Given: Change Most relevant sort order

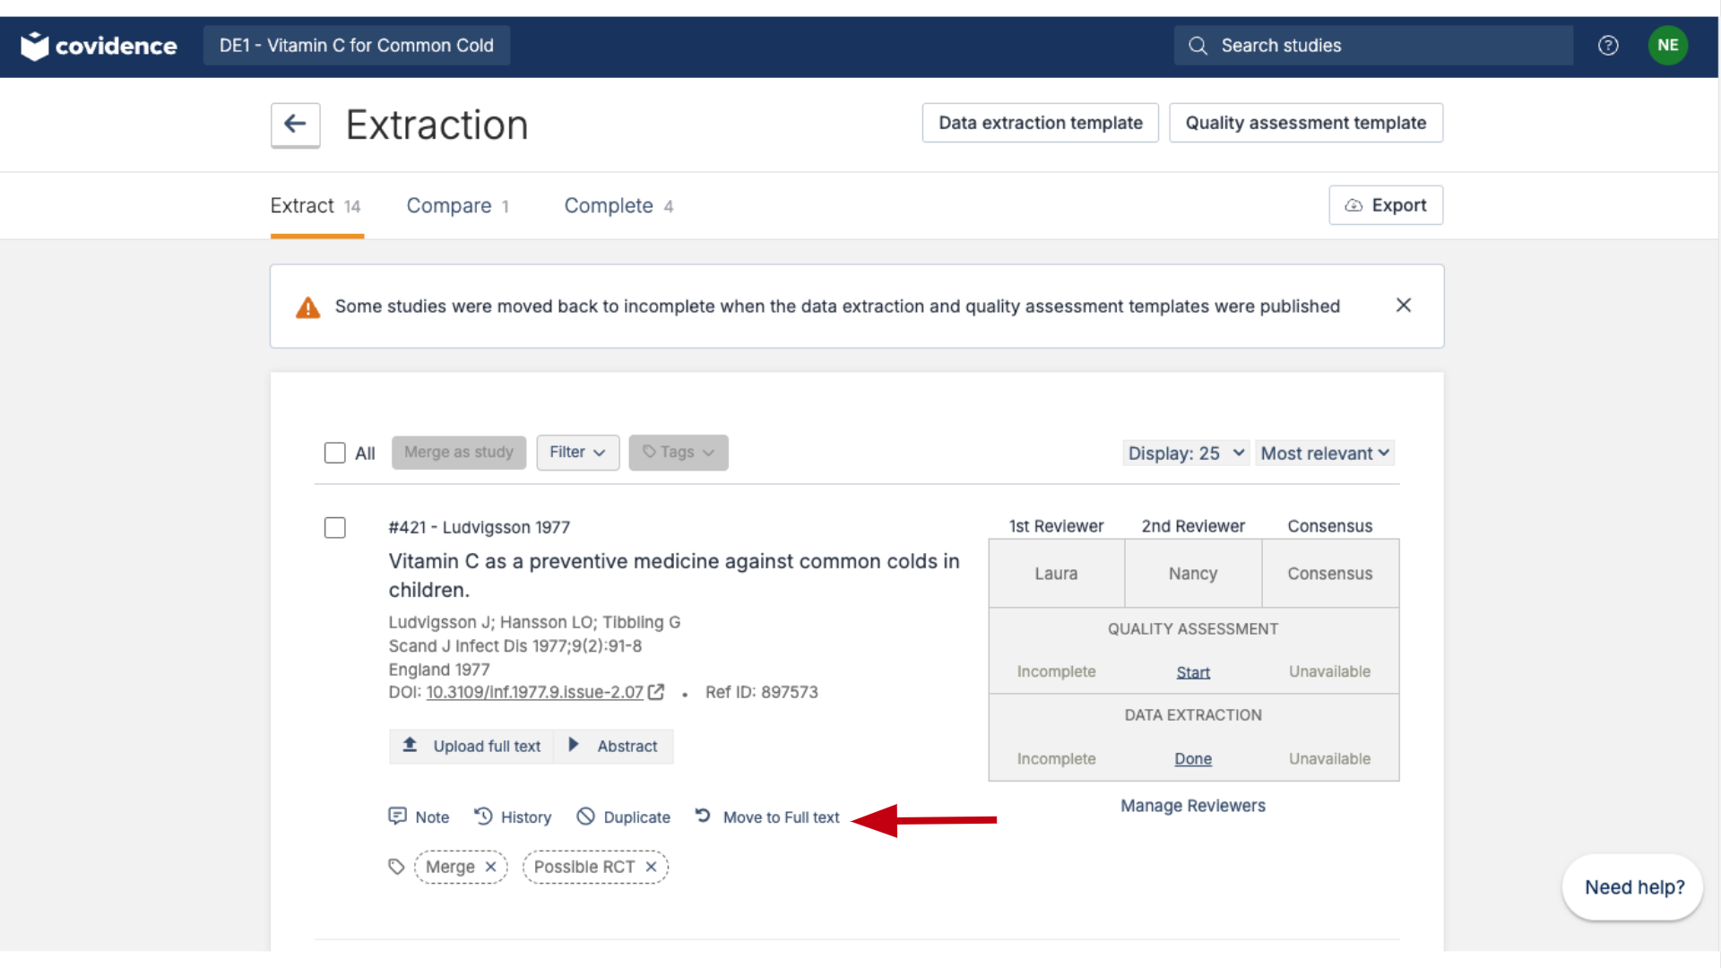Looking at the screenshot, I should [x=1324, y=454].
